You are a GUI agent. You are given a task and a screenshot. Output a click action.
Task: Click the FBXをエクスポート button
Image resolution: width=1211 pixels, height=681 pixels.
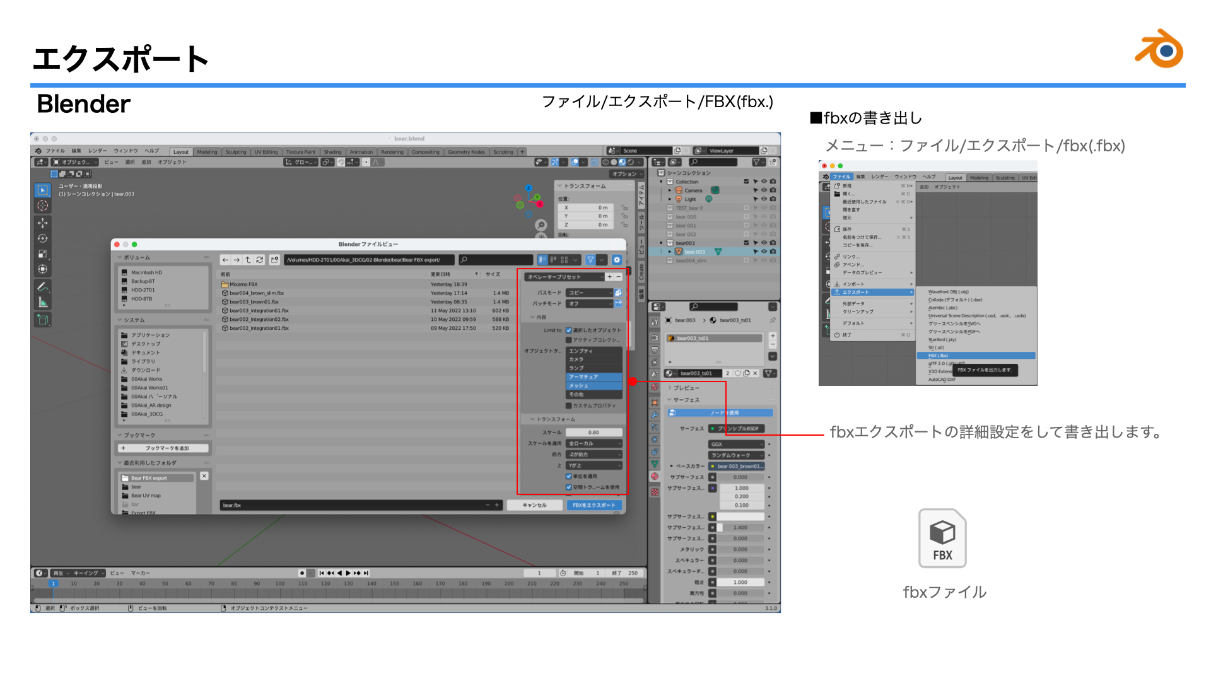click(594, 505)
